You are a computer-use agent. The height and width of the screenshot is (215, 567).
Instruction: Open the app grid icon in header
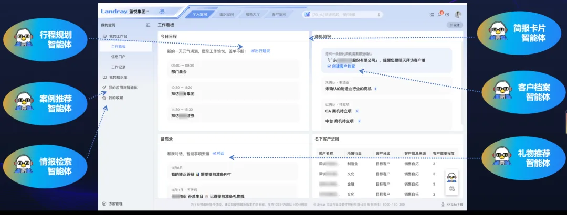pyautogui.click(x=432, y=14)
